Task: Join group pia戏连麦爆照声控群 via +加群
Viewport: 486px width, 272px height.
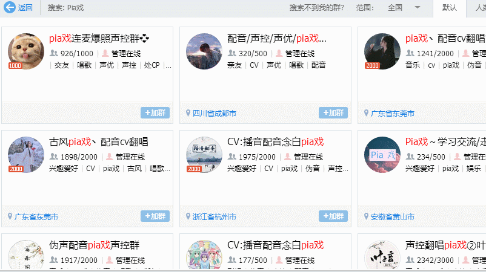Action: [155, 113]
